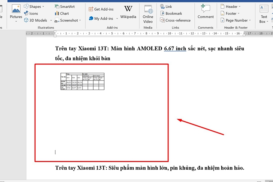Image resolution: width=273 pixels, height=182 pixels.
Task: Click the underlined text '6.67 inch'
Action: click(175, 48)
